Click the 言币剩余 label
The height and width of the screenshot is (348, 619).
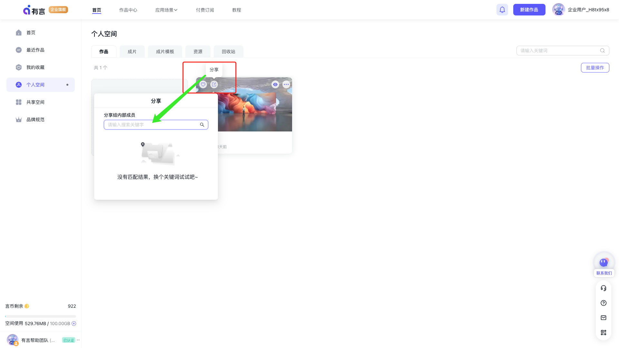14,306
